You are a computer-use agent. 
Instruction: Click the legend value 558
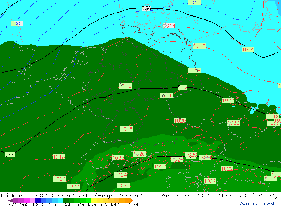pos(92,205)
